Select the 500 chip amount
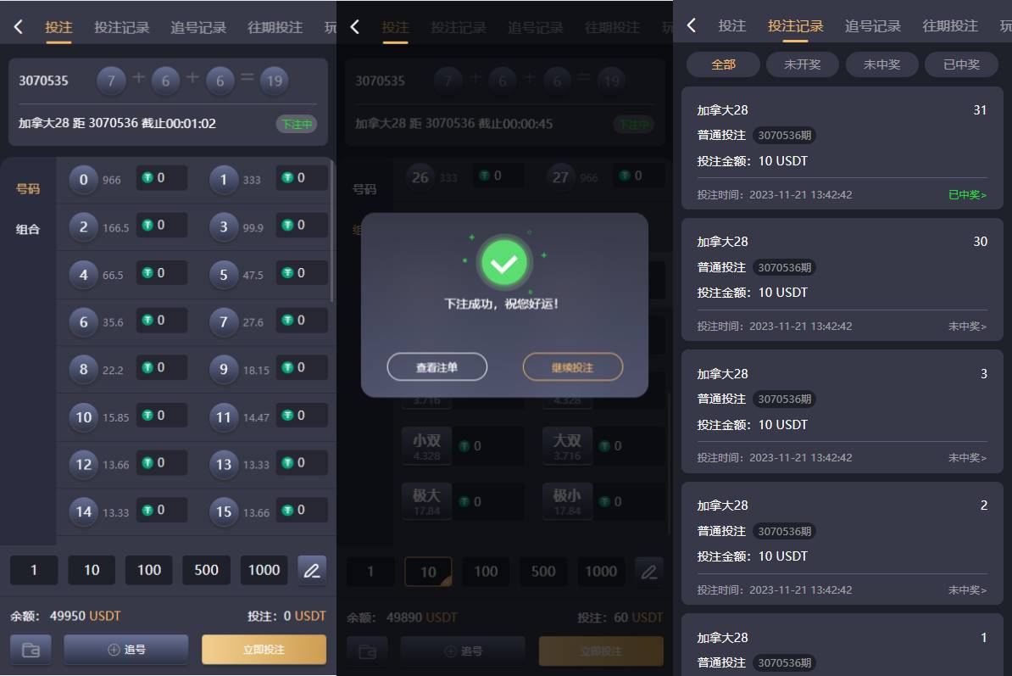 (207, 570)
